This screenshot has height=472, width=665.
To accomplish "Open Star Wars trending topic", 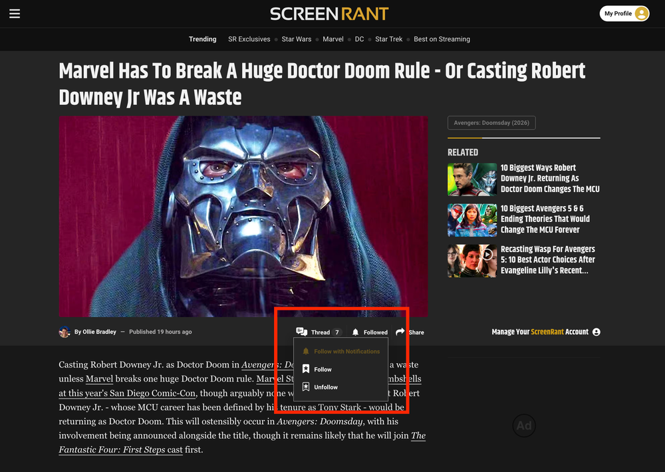I will coord(297,39).
